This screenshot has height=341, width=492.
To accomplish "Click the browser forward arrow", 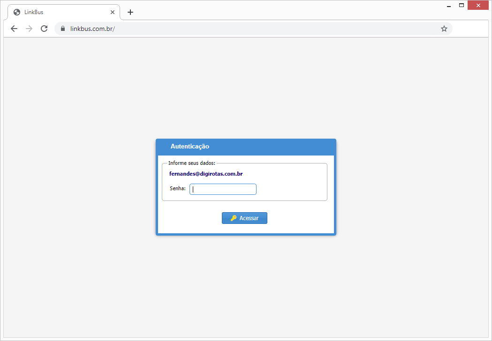I will tap(29, 29).
